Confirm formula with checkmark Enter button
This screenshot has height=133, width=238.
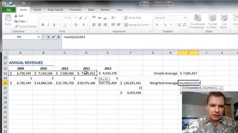(54, 37)
